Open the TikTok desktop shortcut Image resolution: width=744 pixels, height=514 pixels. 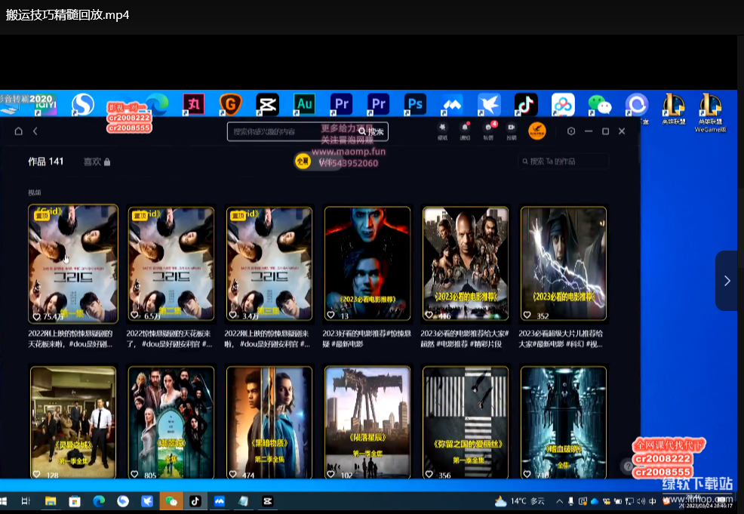coord(525,103)
